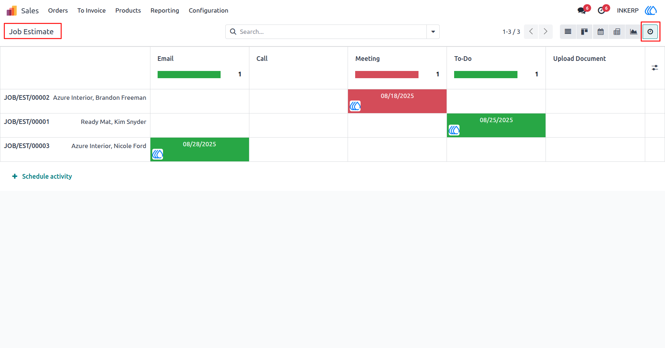Viewport: 665px width, 348px height.
Task: Click the Sales app name
Action: (x=30, y=11)
